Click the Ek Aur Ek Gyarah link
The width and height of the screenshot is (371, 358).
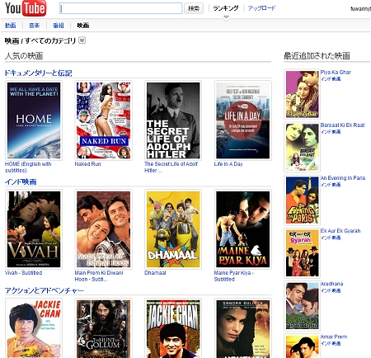340,231
